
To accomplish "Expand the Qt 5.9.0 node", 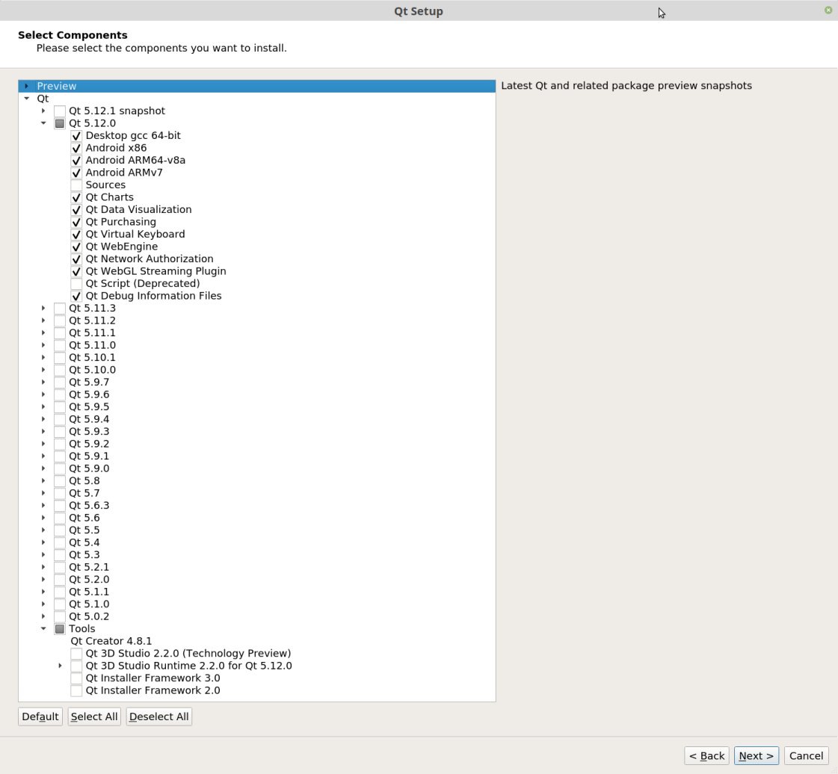I will 43,468.
